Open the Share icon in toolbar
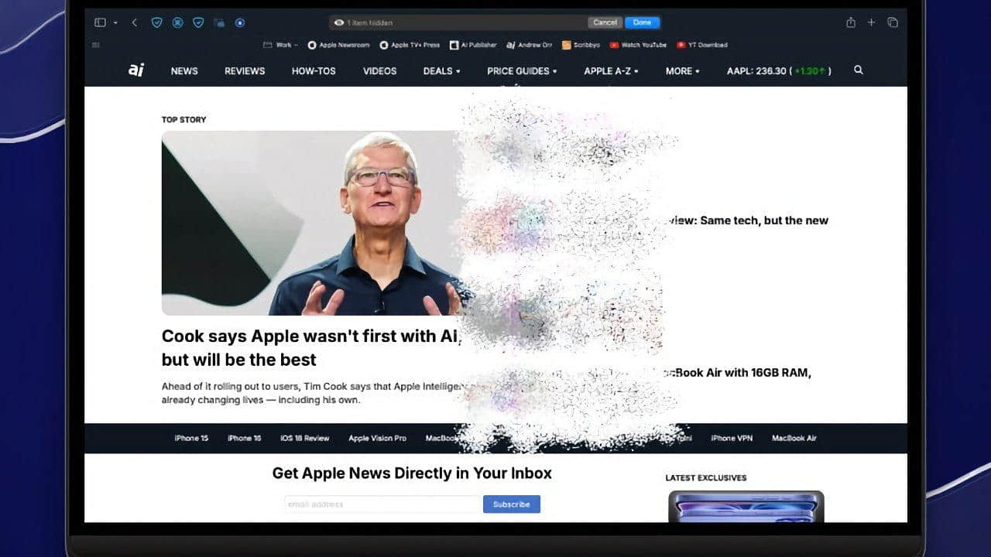Screen dimensions: 991x557 pyautogui.click(x=851, y=22)
